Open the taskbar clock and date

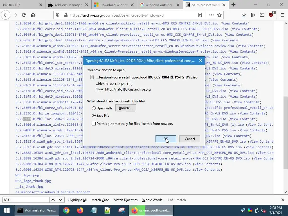(x=276, y=210)
